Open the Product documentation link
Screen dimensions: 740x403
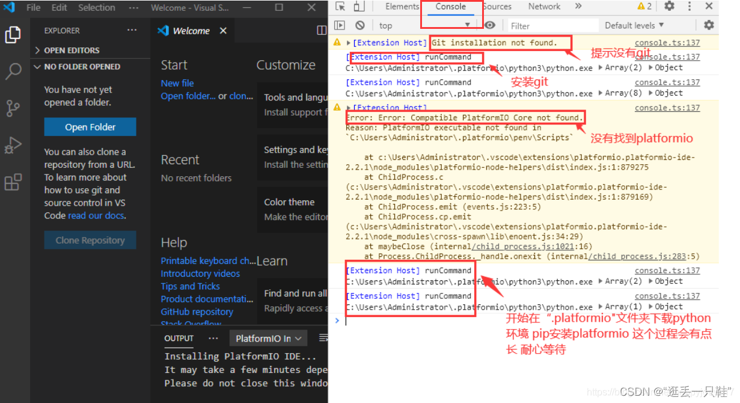pyautogui.click(x=207, y=299)
